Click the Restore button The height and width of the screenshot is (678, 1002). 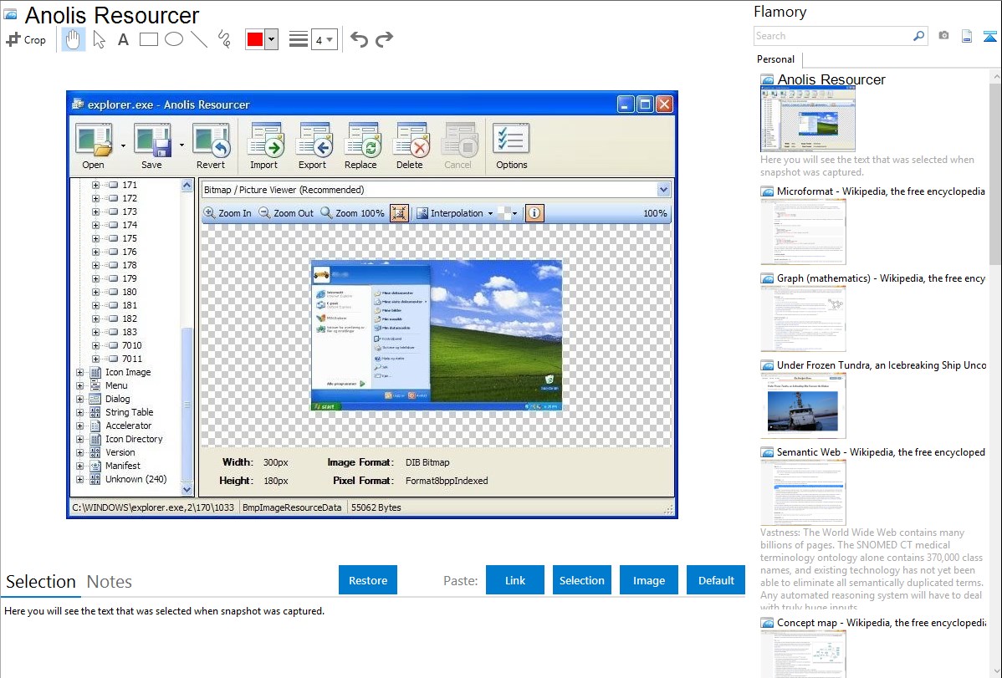pyautogui.click(x=368, y=580)
